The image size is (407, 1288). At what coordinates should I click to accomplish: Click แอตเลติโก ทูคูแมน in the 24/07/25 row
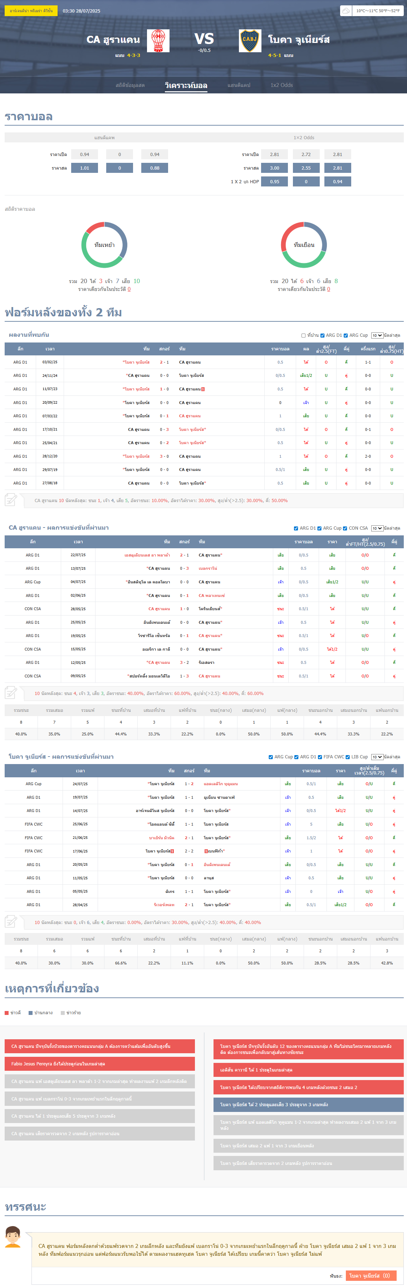[221, 784]
